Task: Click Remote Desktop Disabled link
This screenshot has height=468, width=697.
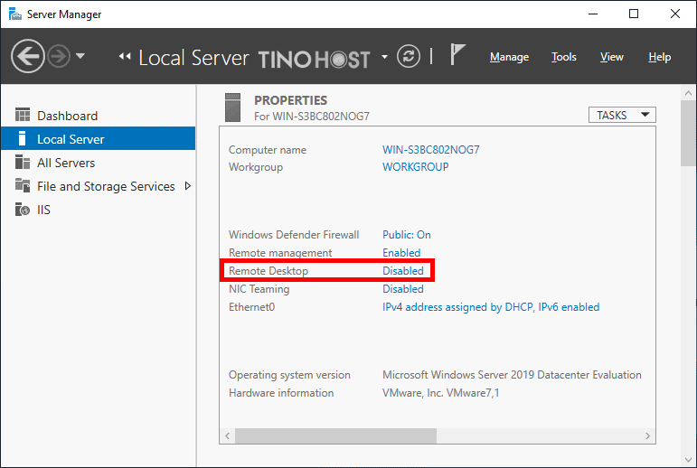Action: tap(402, 271)
